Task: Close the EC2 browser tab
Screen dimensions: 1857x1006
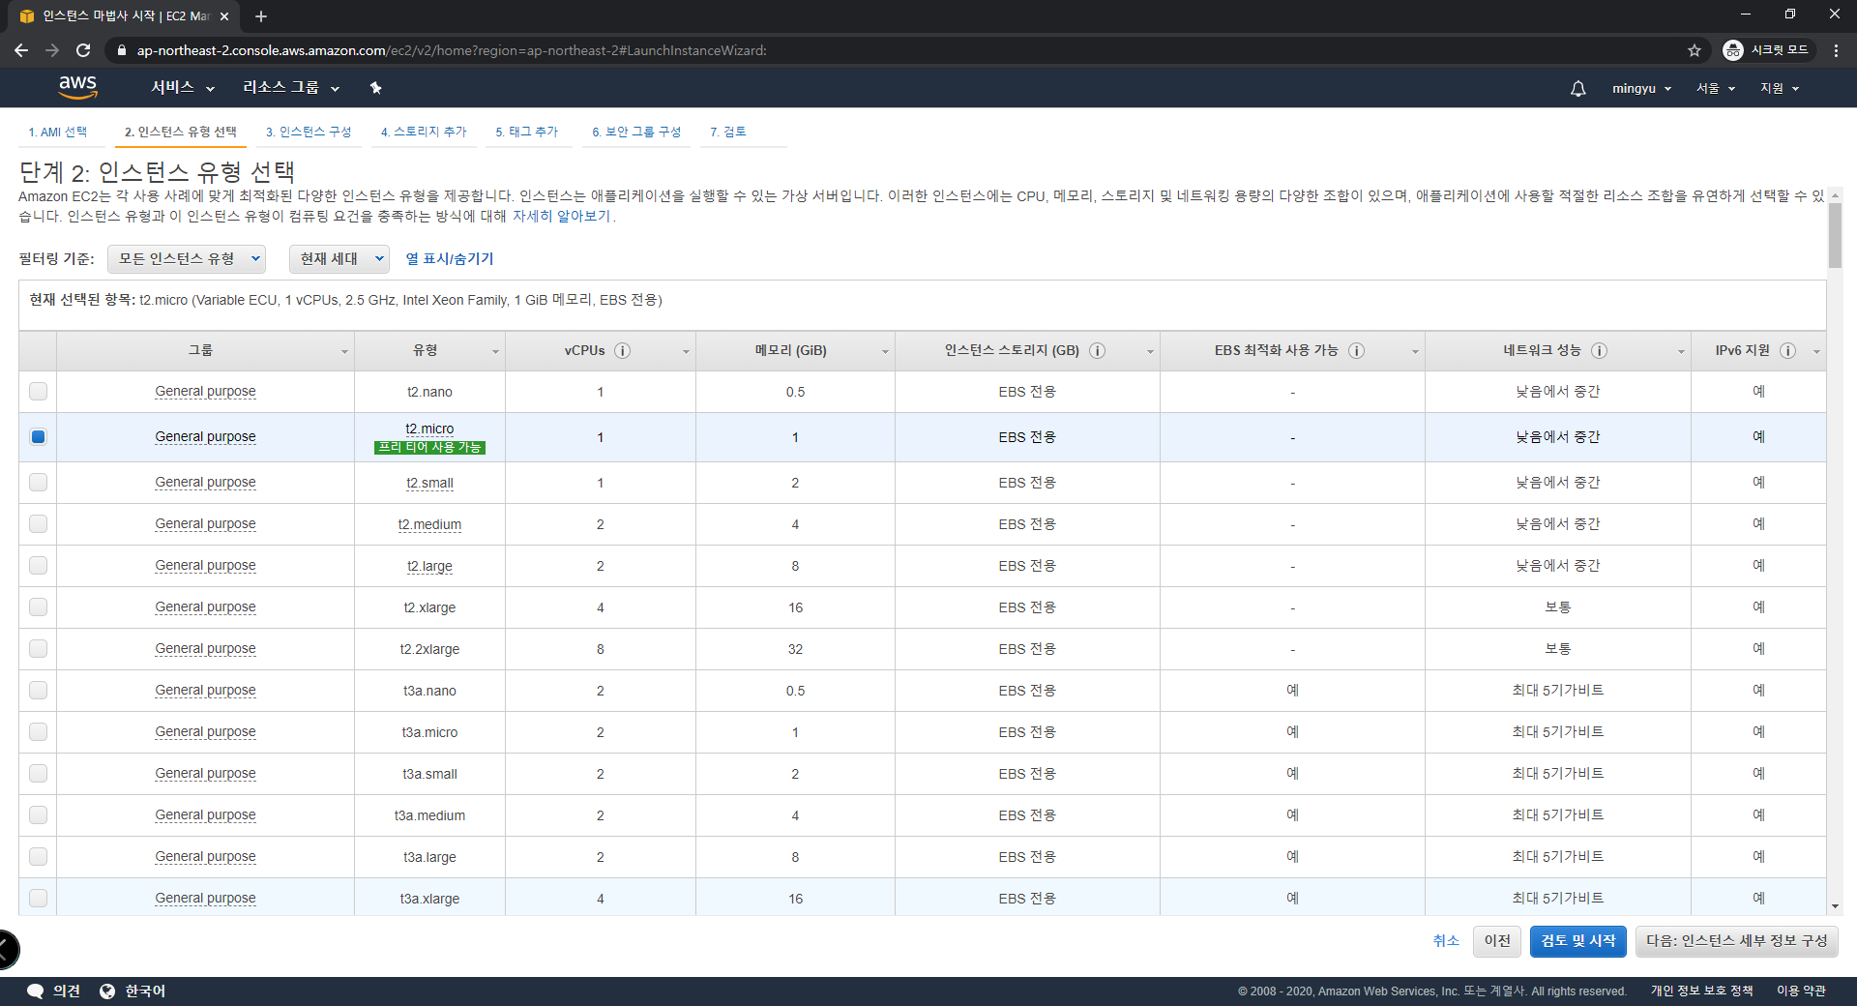Action: (224, 16)
